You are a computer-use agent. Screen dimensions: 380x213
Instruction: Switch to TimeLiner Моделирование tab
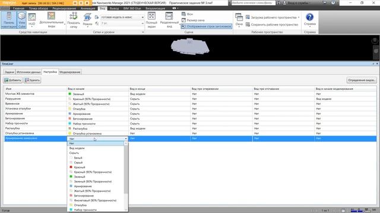tap(70, 72)
